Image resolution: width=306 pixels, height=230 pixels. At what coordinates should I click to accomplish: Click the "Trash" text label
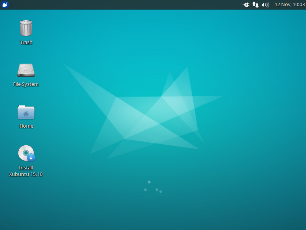tap(26, 43)
